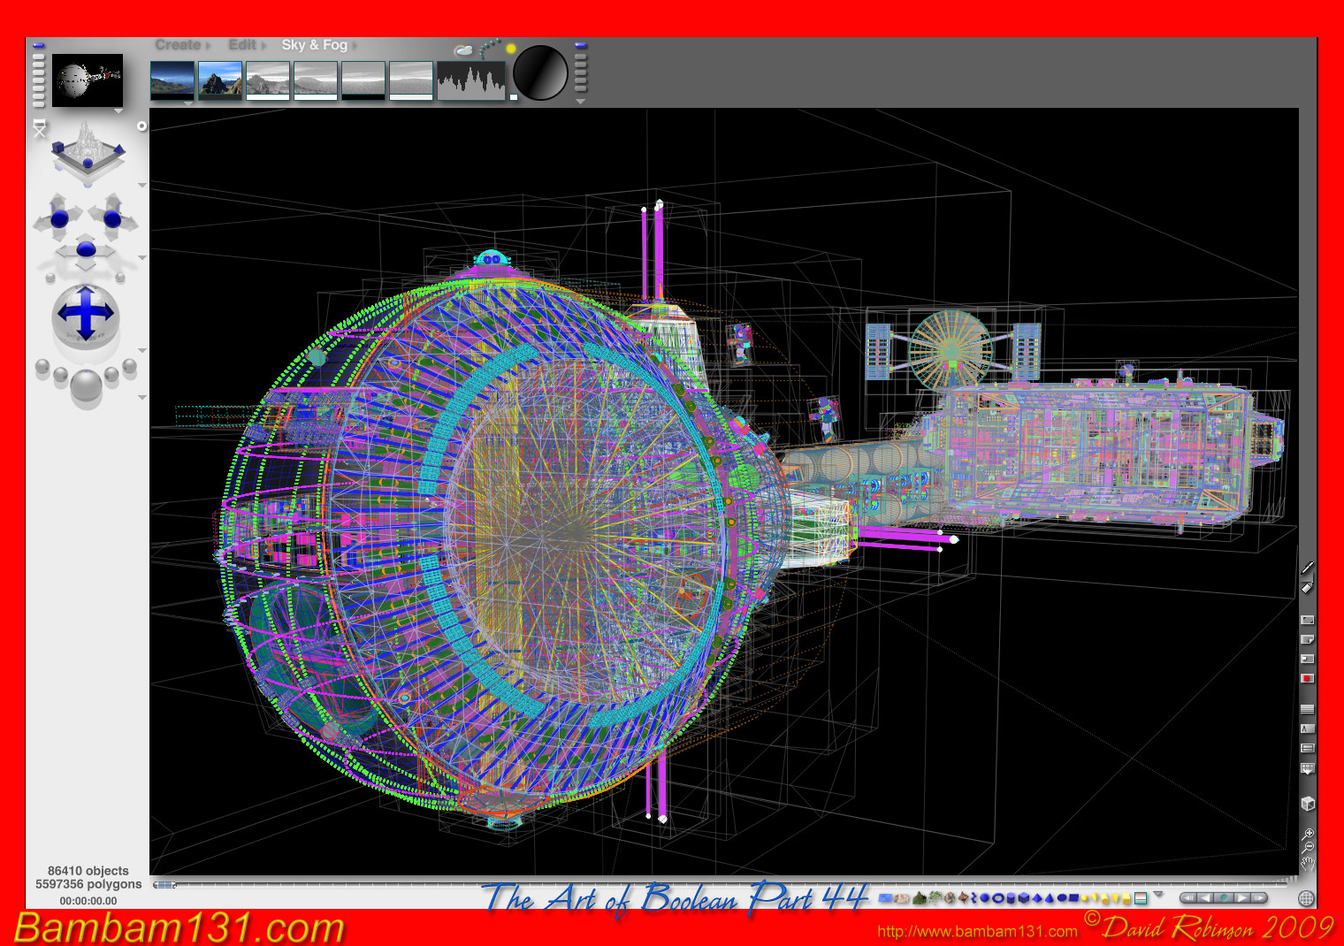The image size is (1344, 946).
Task: Click animation stop circle button
Action: point(1224,897)
